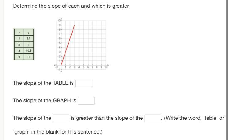Click the 10 label on the x-axis
The image size is (230, 140).
tap(106, 67)
